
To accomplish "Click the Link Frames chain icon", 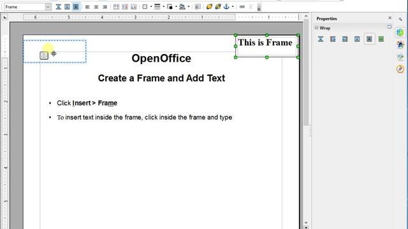I will coord(242,7).
